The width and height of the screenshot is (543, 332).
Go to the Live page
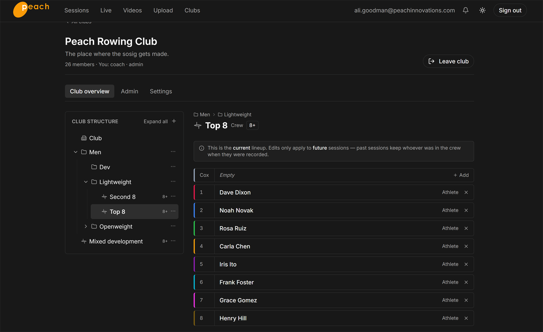[x=106, y=10]
